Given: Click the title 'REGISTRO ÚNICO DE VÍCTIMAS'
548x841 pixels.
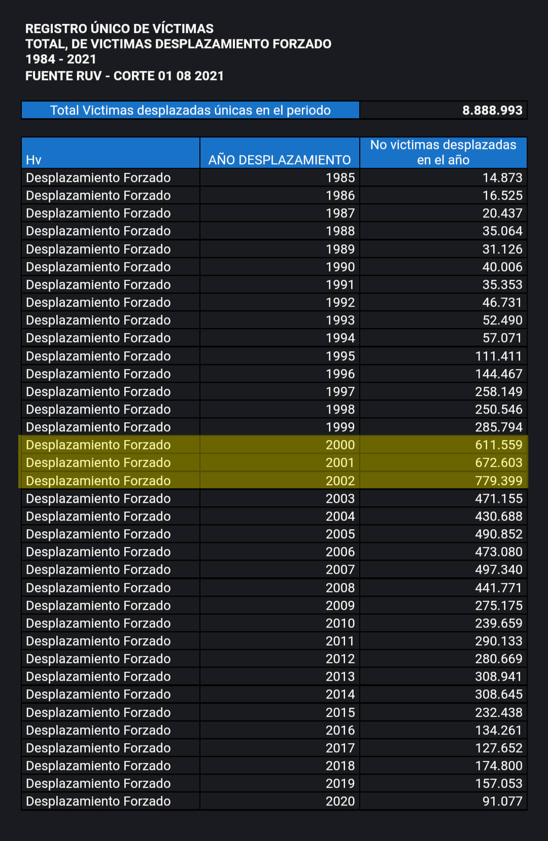Looking at the screenshot, I should [119, 28].
